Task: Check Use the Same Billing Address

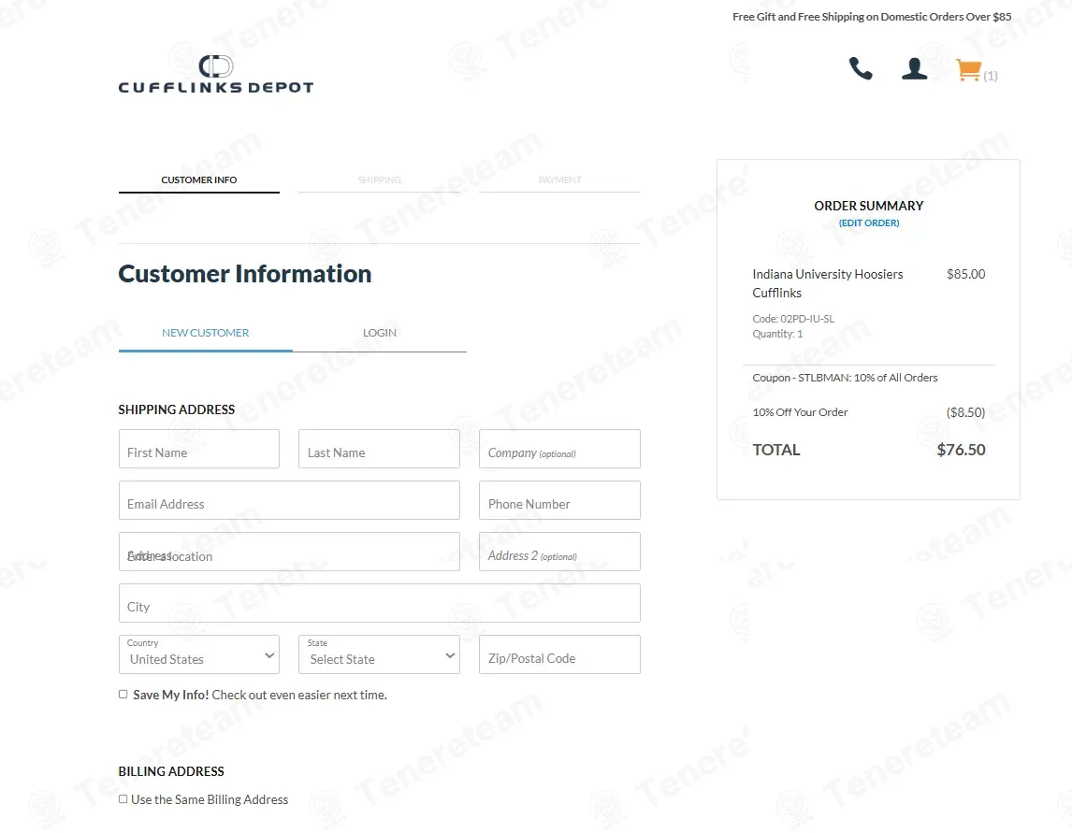Action: pyautogui.click(x=123, y=798)
